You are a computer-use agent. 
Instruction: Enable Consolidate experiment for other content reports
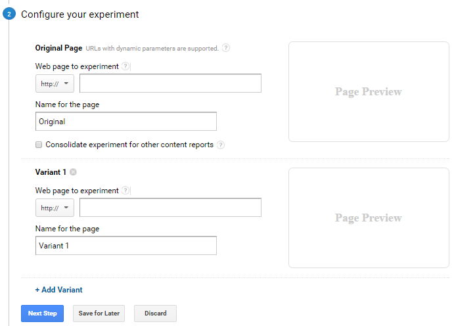click(x=39, y=145)
